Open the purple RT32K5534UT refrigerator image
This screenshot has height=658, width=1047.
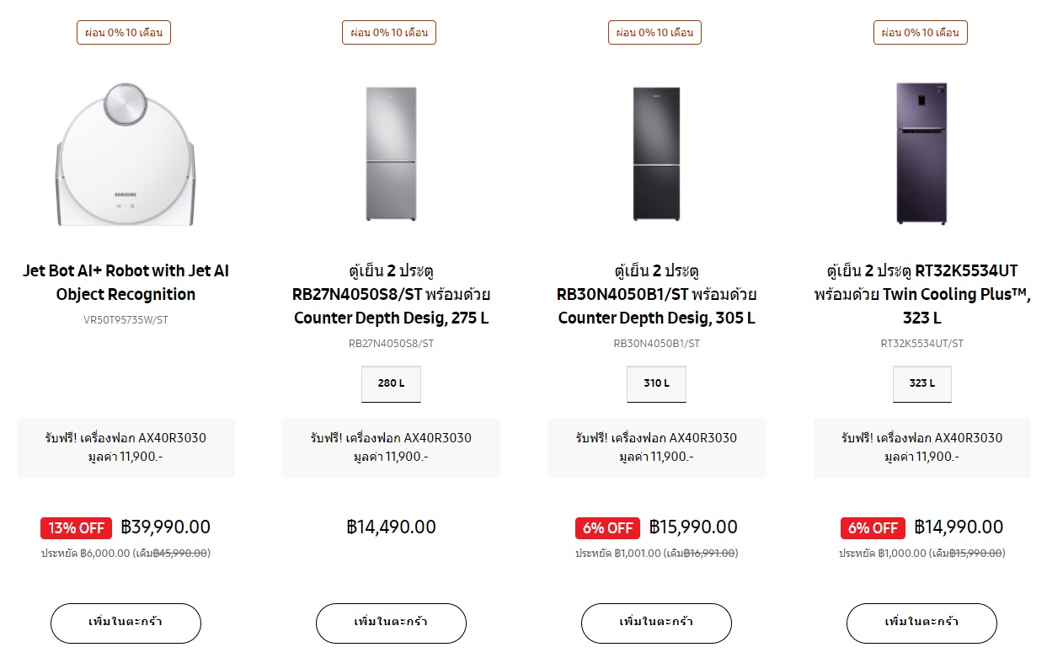(921, 153)
